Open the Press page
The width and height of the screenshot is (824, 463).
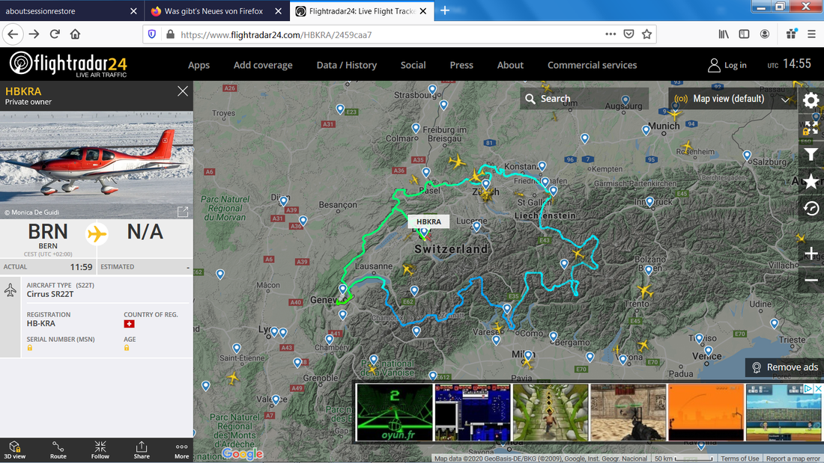(x=461, y=65)
